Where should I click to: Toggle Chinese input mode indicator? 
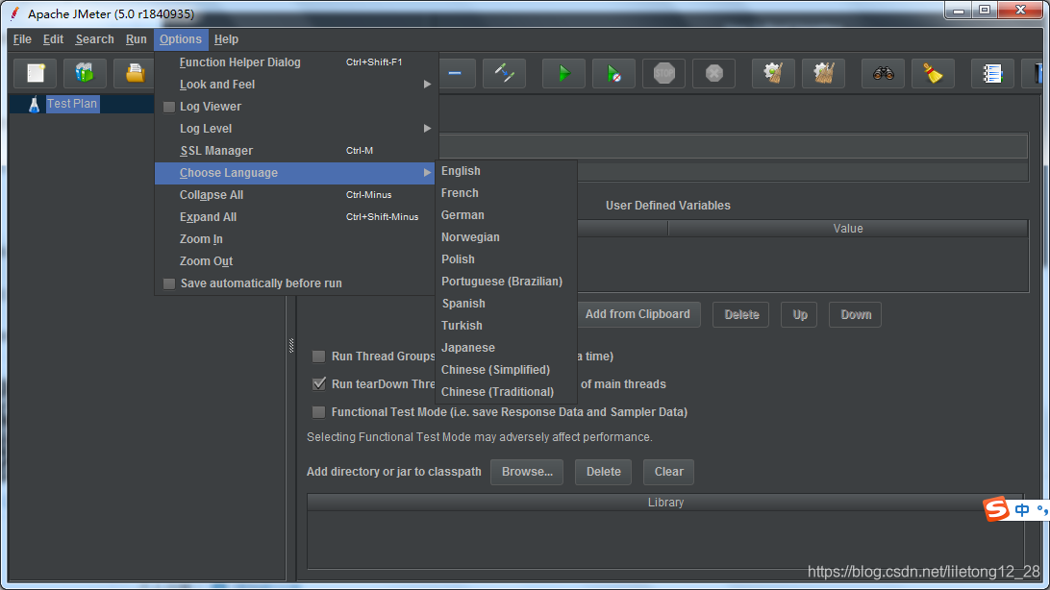(x=1022, y=510)
